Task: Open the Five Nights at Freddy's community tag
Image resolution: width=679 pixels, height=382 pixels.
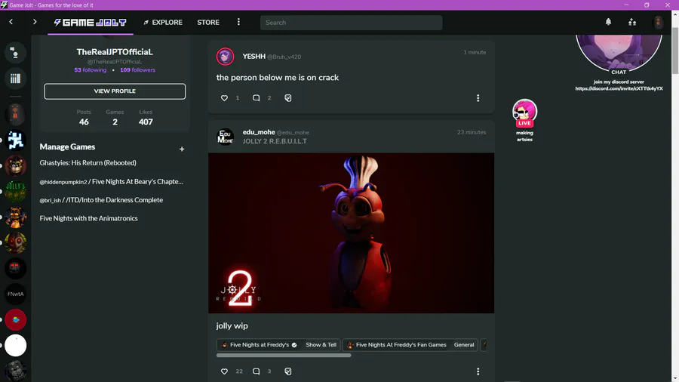Action: pyautogui.click(x=259, y=345)
